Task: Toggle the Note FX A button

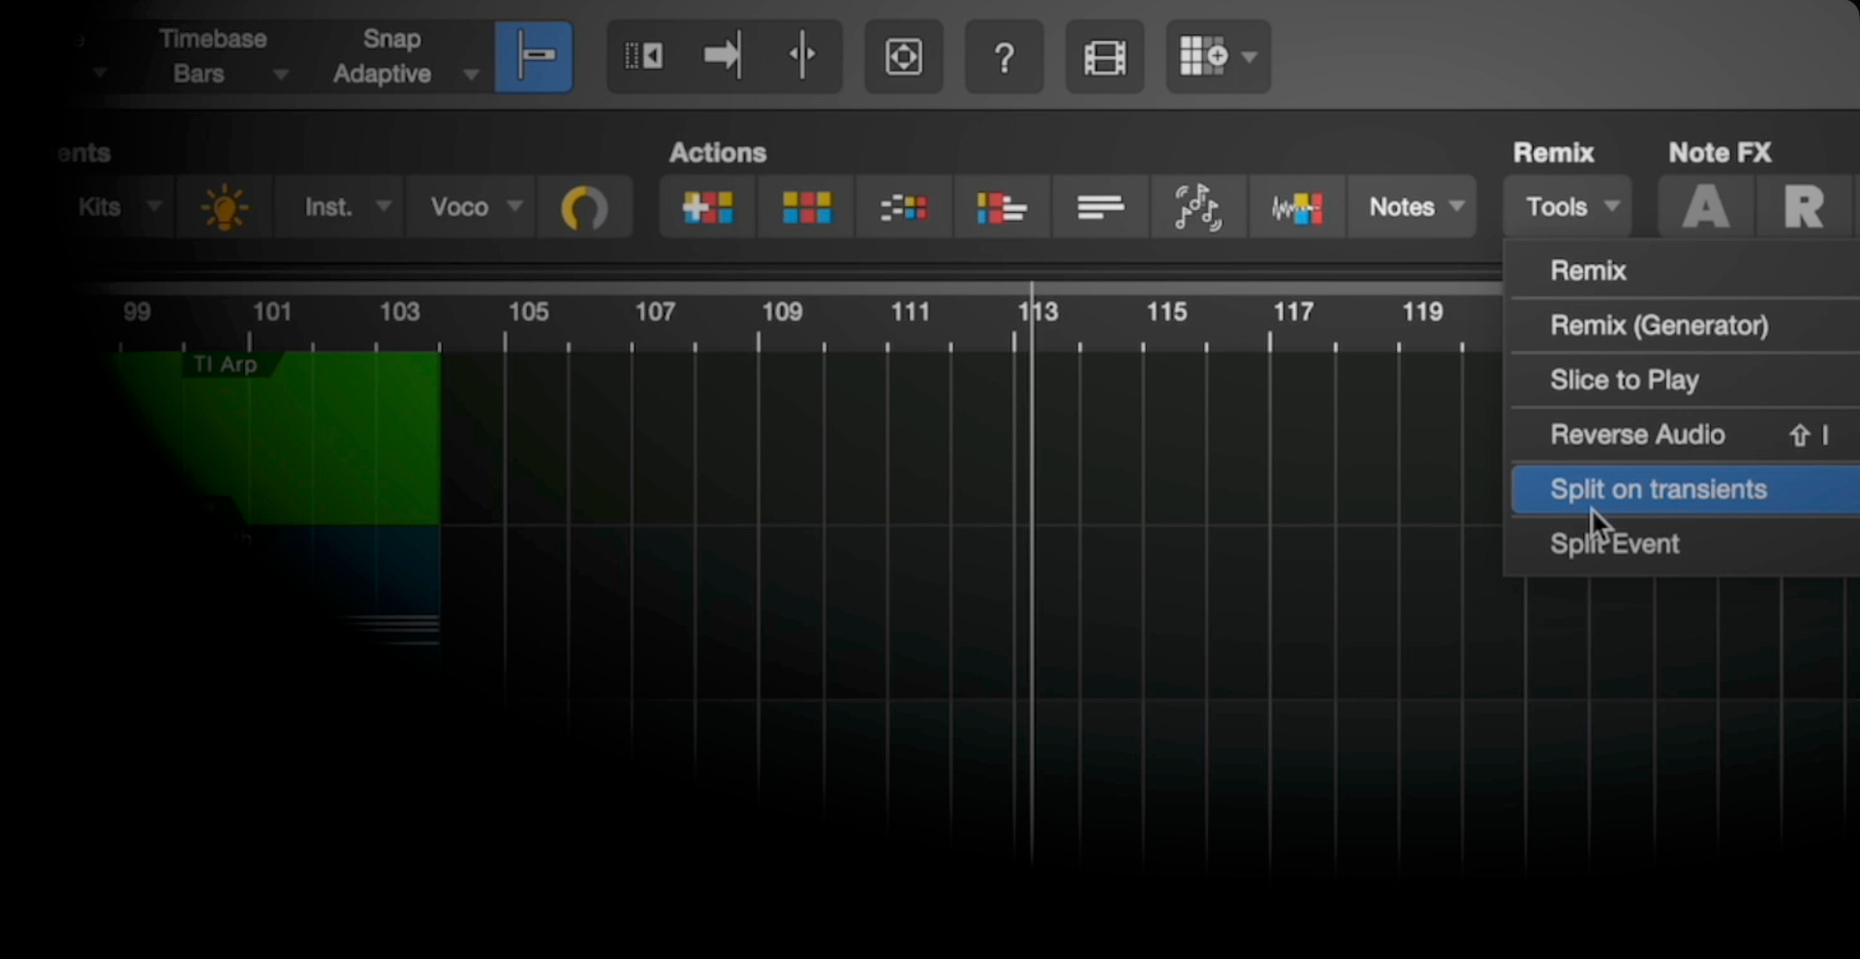Action: 1705,207
